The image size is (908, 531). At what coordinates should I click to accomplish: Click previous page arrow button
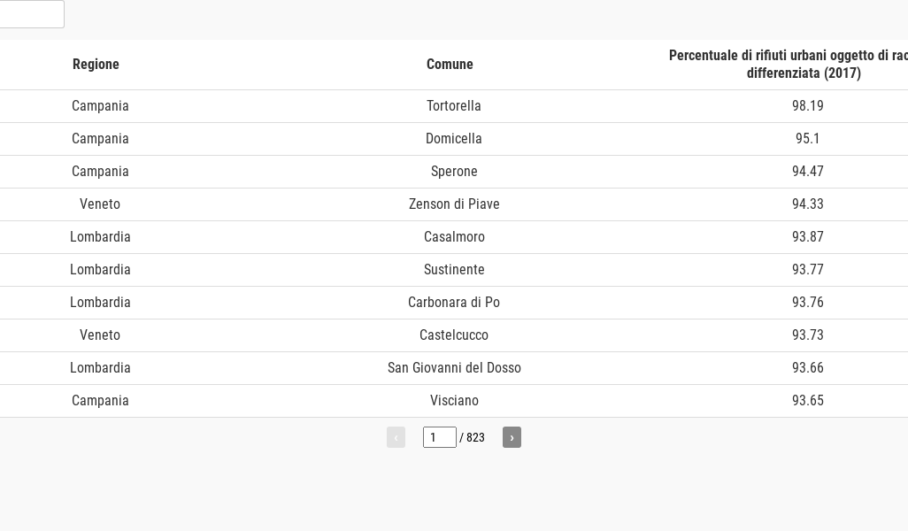[396, 437]
